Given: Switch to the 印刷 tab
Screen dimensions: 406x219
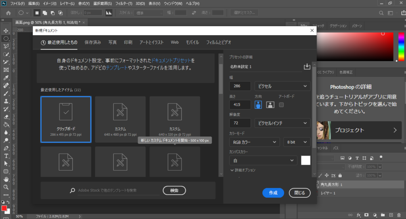Looking at the screenshot, I should 128,42.
